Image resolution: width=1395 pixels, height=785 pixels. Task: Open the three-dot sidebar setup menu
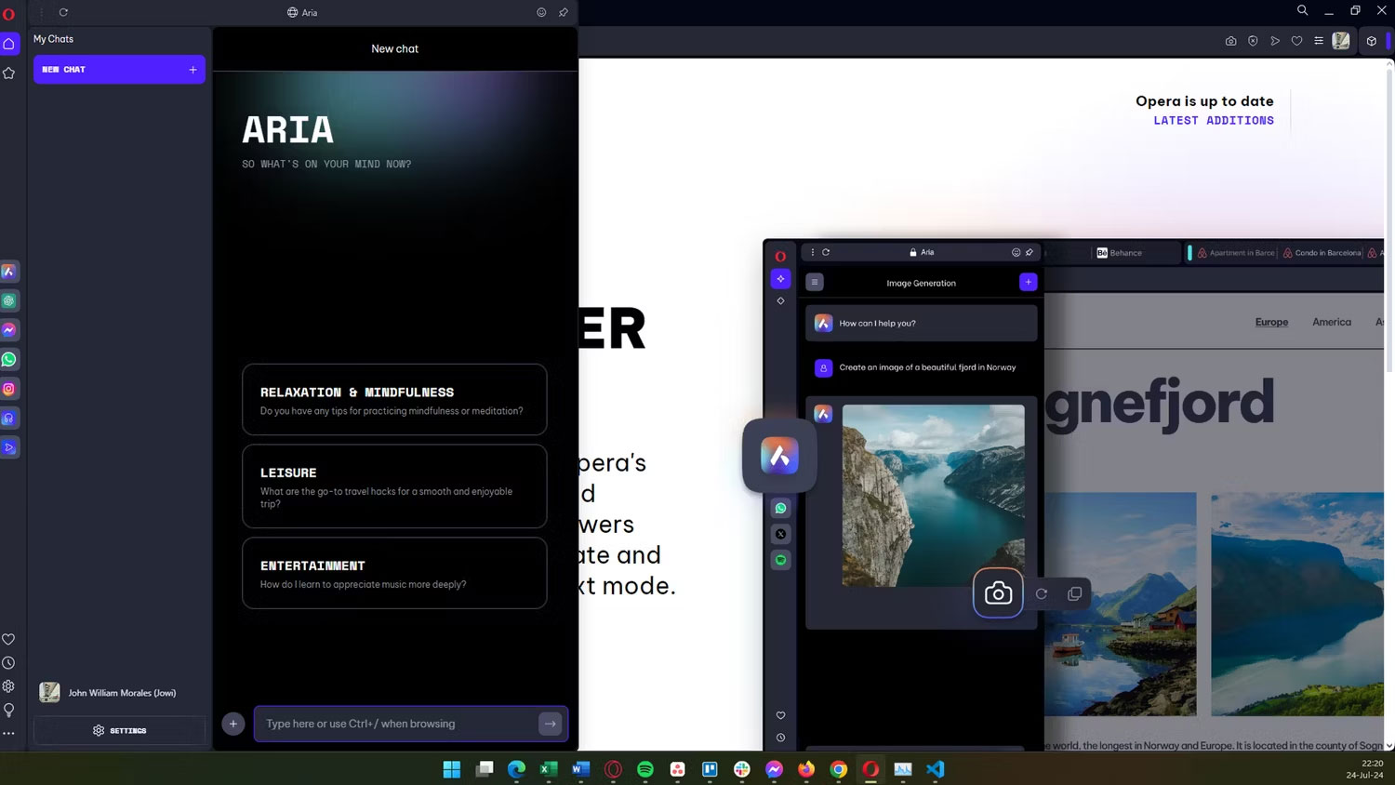tap(9, 733)
